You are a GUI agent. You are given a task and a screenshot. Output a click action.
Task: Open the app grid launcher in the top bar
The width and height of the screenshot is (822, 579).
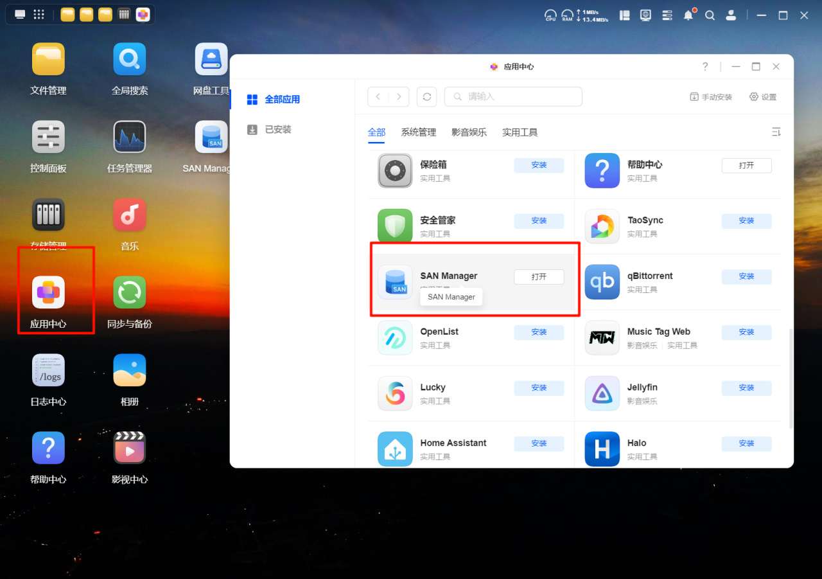coord(39,14)
